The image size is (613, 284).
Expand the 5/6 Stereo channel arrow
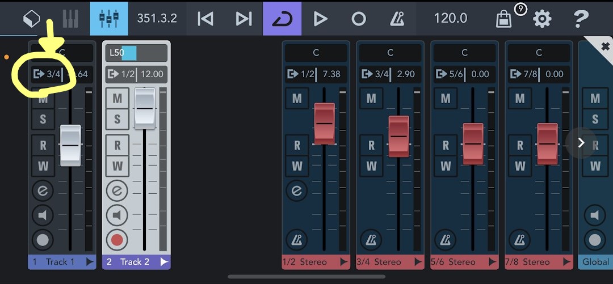492,262
